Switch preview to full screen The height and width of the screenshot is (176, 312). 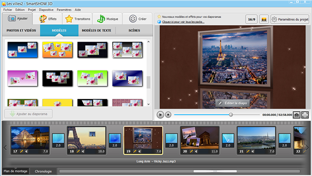(x=305, y=115)
